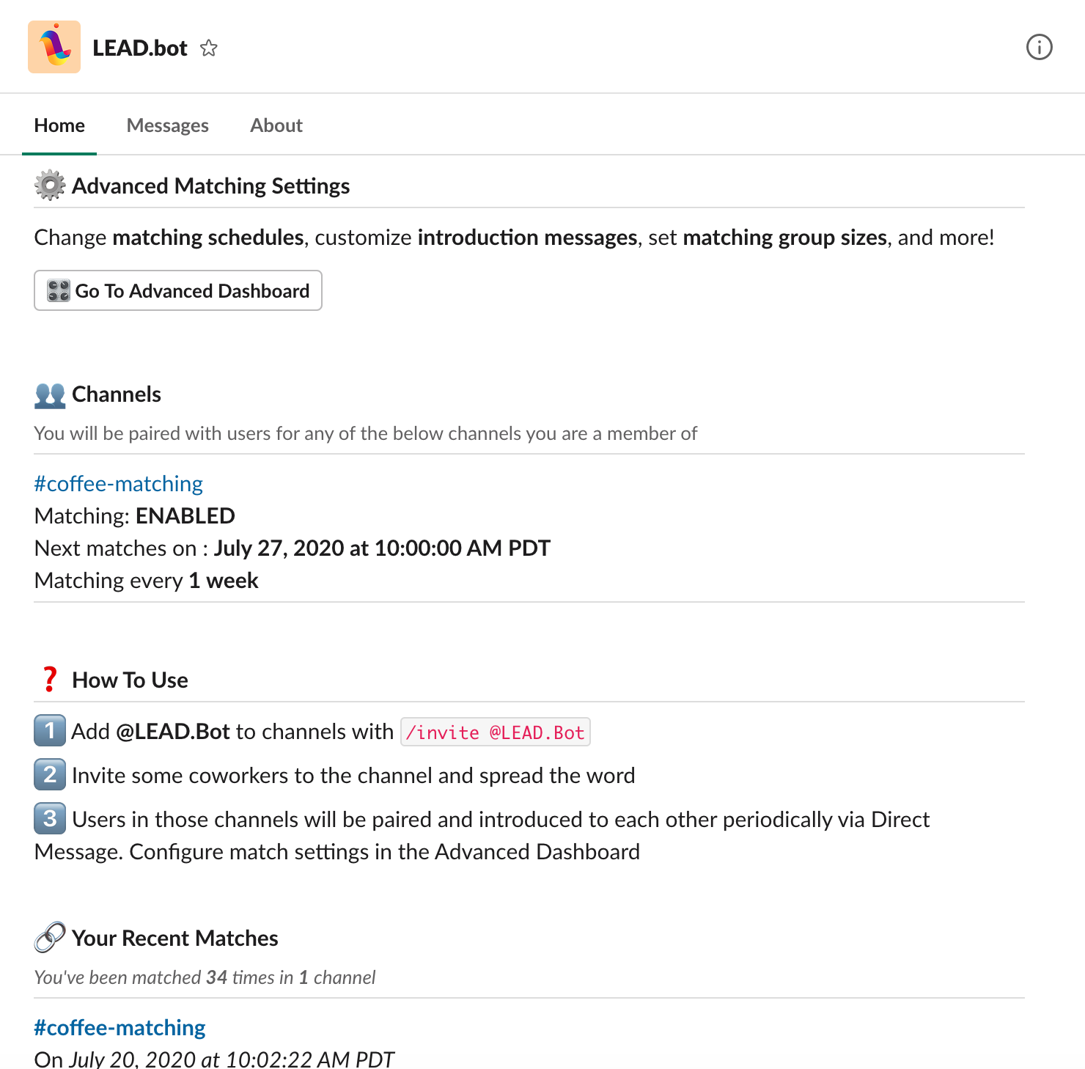Viewport: 1085px width, 1069px height.
Task: Click the red question mark icon beside How To Use
Action: tap(49, 679)
